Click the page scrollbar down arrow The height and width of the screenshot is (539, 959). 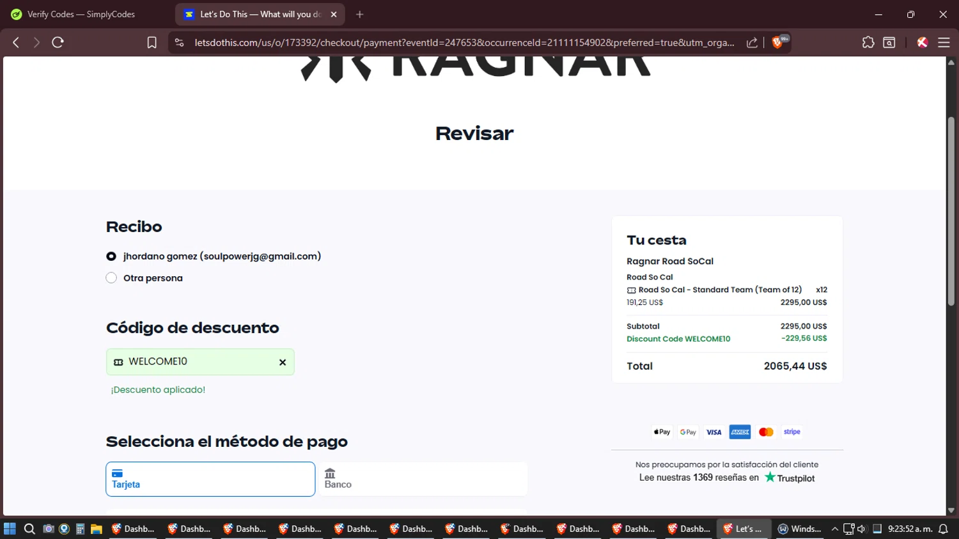click(x=951, y=510)
